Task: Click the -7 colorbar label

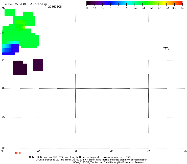Action: 109,8
